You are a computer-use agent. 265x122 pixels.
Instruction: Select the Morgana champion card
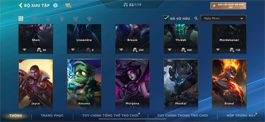(132, 85)
